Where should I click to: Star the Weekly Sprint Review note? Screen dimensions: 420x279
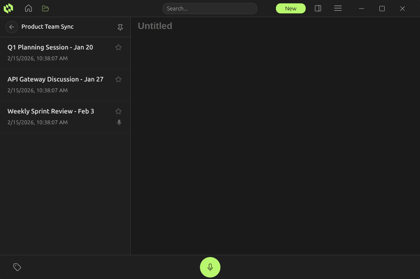pyautogui.click(x=118, y=111)
